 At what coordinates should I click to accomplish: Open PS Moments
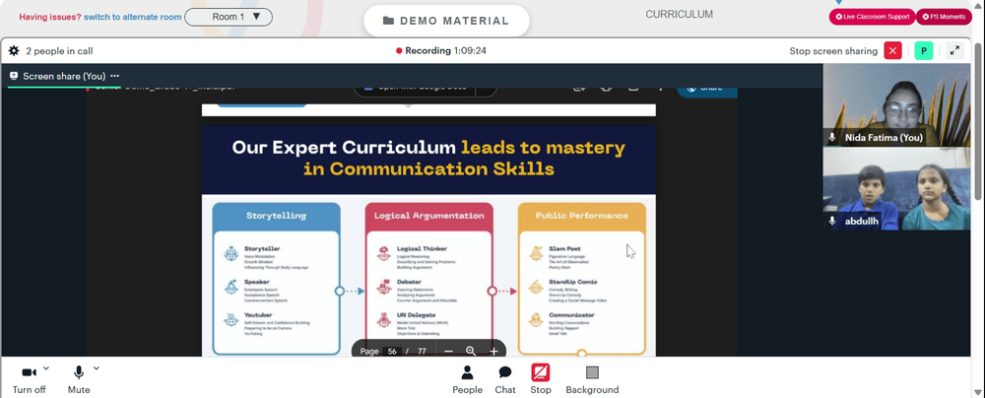click(x=944, y=17)
